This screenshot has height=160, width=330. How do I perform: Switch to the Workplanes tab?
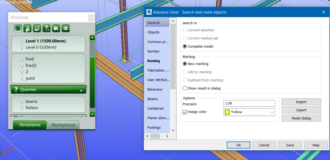[63, 125]
